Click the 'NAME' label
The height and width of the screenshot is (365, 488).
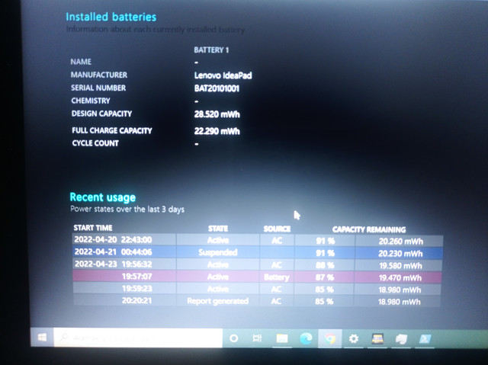point(81,62)
